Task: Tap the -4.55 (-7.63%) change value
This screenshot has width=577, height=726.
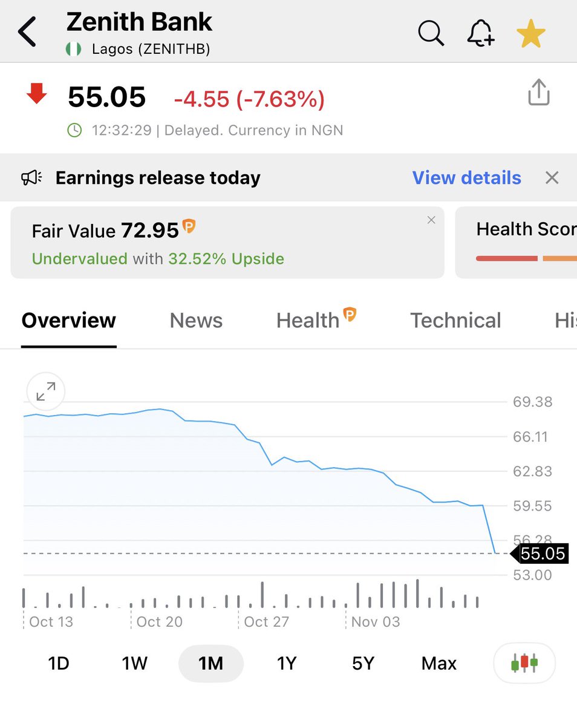Action: pyautogui.click(x=249, y=99)
